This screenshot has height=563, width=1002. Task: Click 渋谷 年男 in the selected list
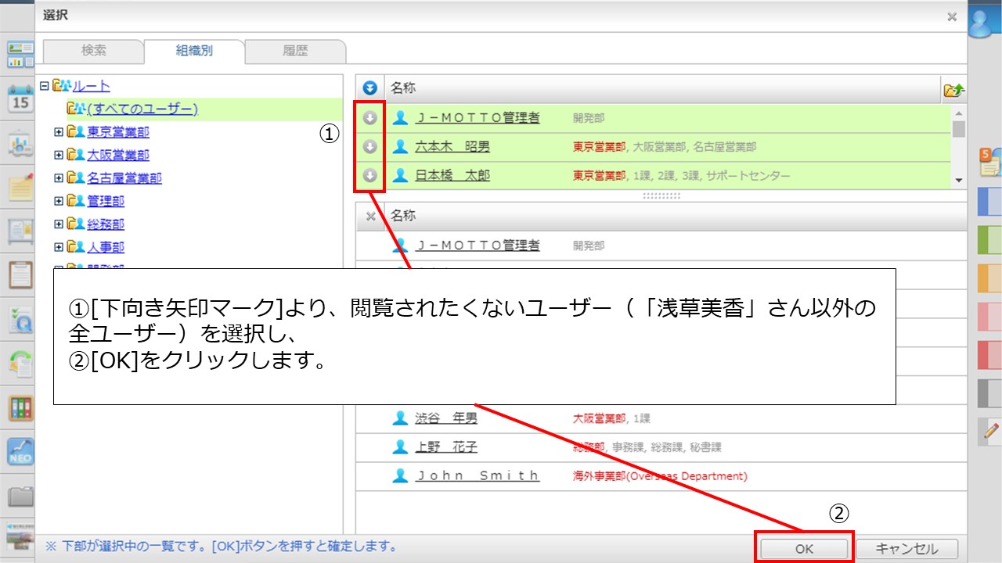(x=445, y=418)
